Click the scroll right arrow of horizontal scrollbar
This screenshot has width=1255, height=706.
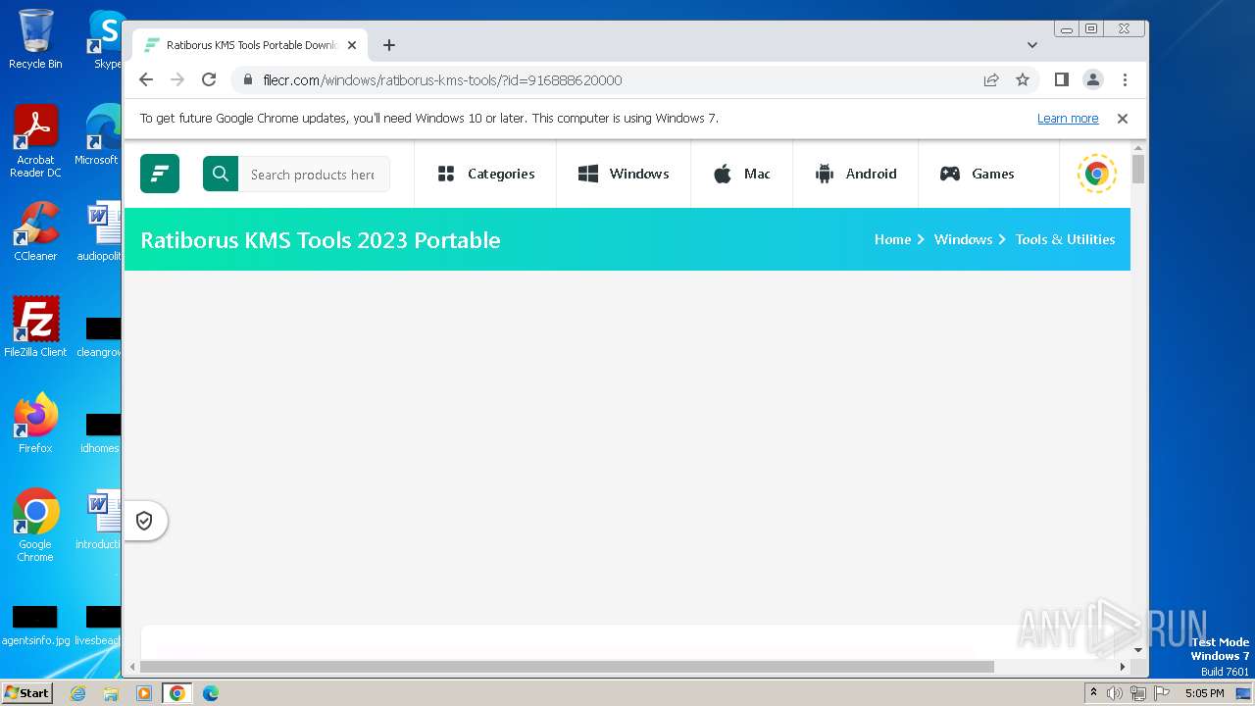tap(1123, 667)
